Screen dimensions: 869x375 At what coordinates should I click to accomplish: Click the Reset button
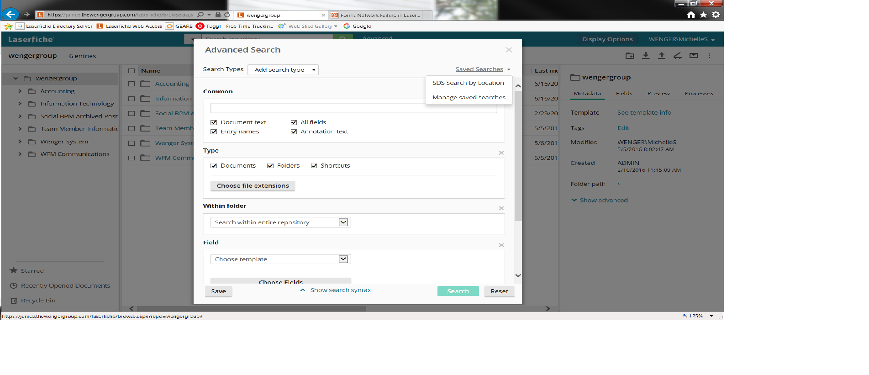[x=499, y=291]
